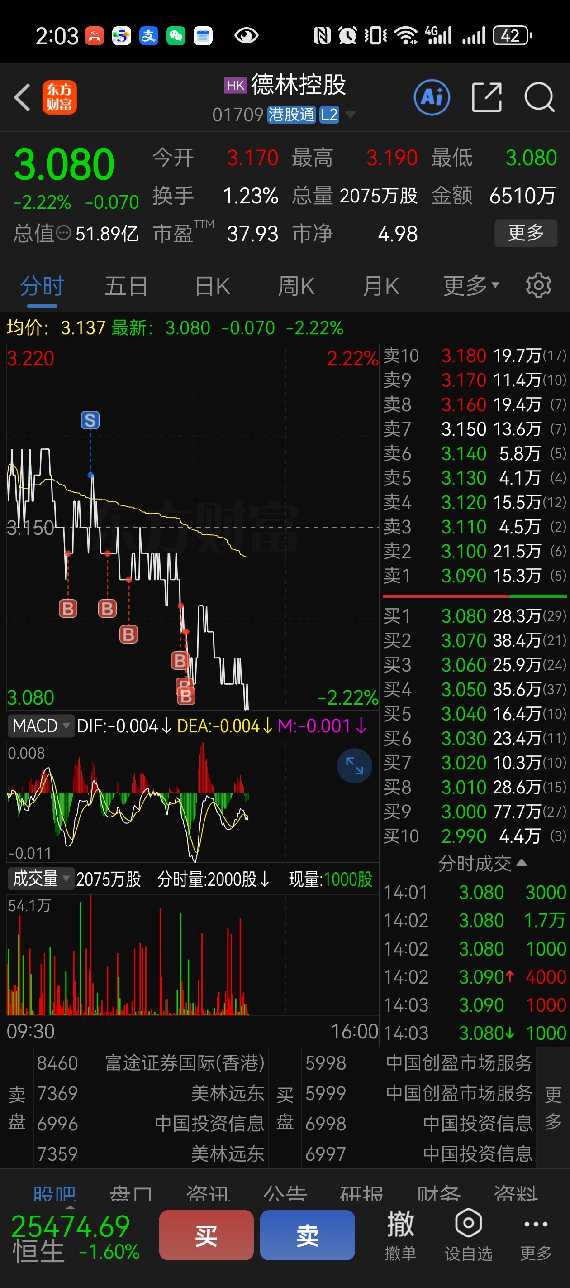Select 卖7 price 3.150 row
This screenshot has height=1288, width=570.
point(475,429)
